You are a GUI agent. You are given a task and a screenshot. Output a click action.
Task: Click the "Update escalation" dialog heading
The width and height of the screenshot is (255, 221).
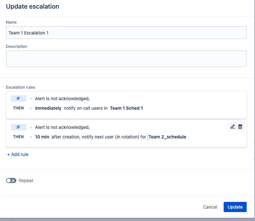(33, 6)
